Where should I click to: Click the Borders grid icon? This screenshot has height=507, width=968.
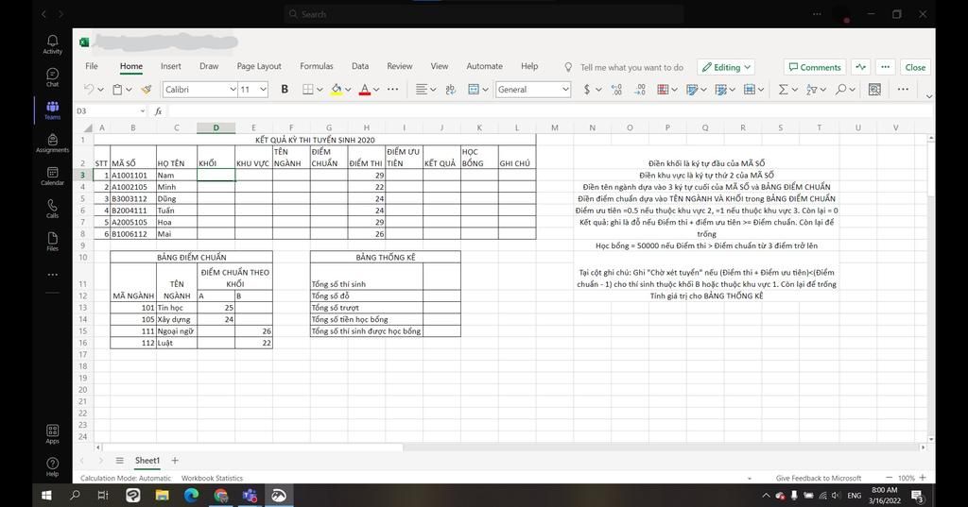click(x=307, y=90)
